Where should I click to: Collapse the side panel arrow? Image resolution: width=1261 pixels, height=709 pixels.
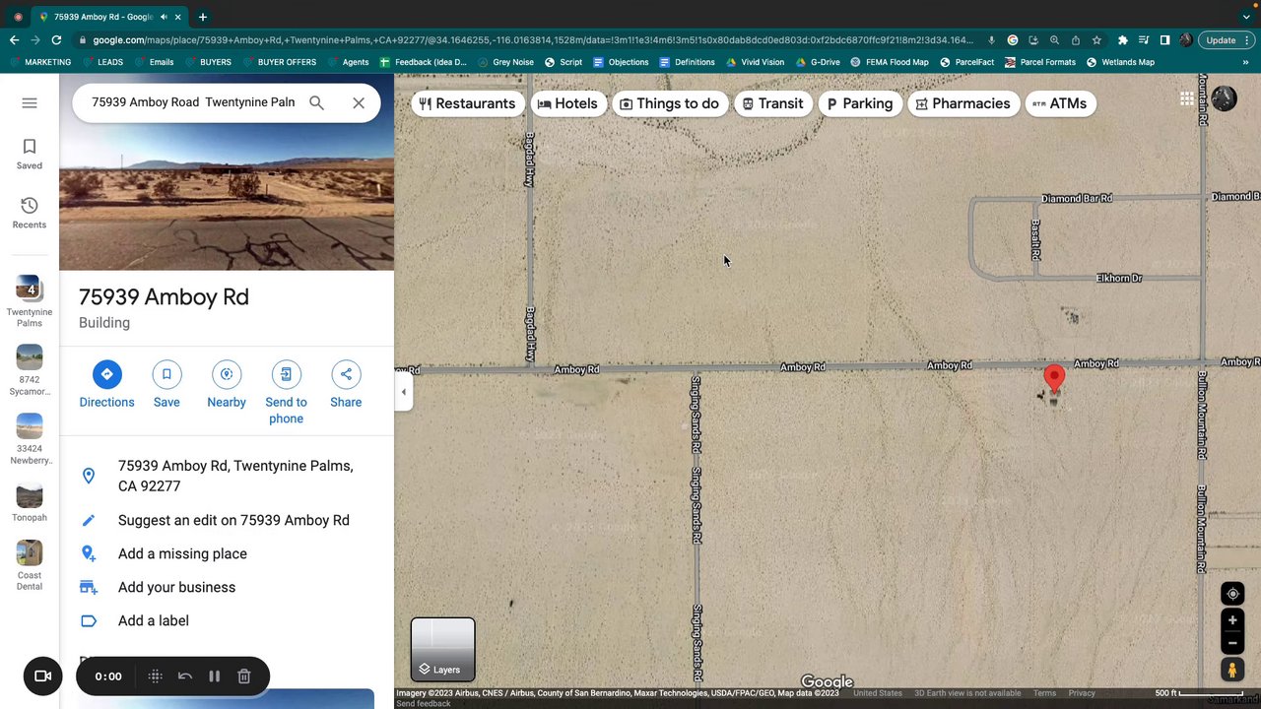tap(403, 392)
